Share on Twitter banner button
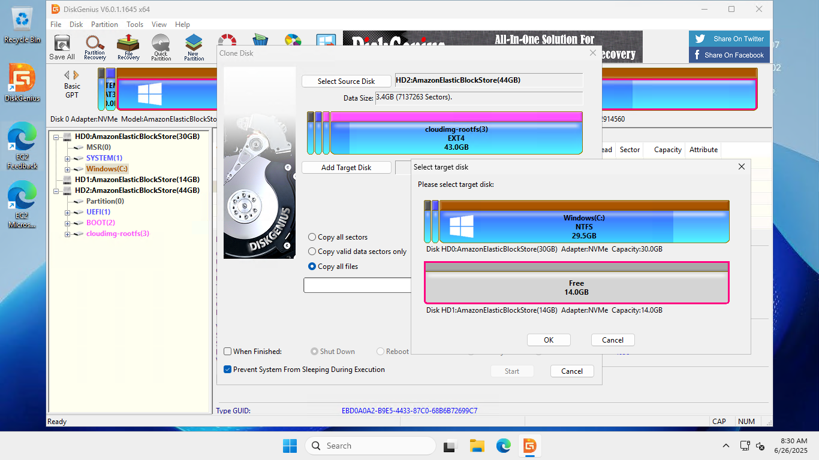The height and width of the screenshot is (460, 819). pos(728,39)
